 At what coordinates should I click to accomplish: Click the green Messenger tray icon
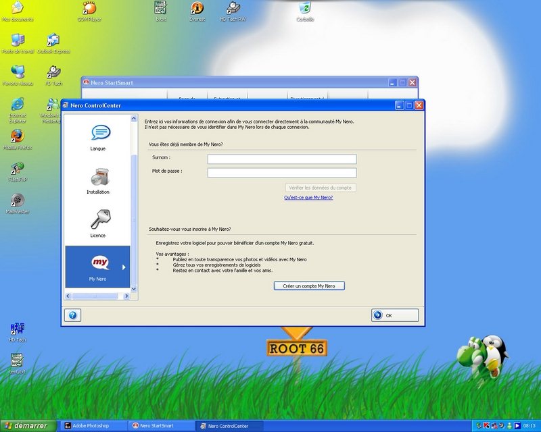coord(509,426)
